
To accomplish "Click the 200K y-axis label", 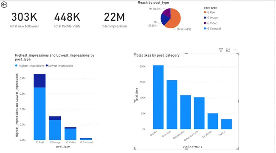I will tap(143, 66).
